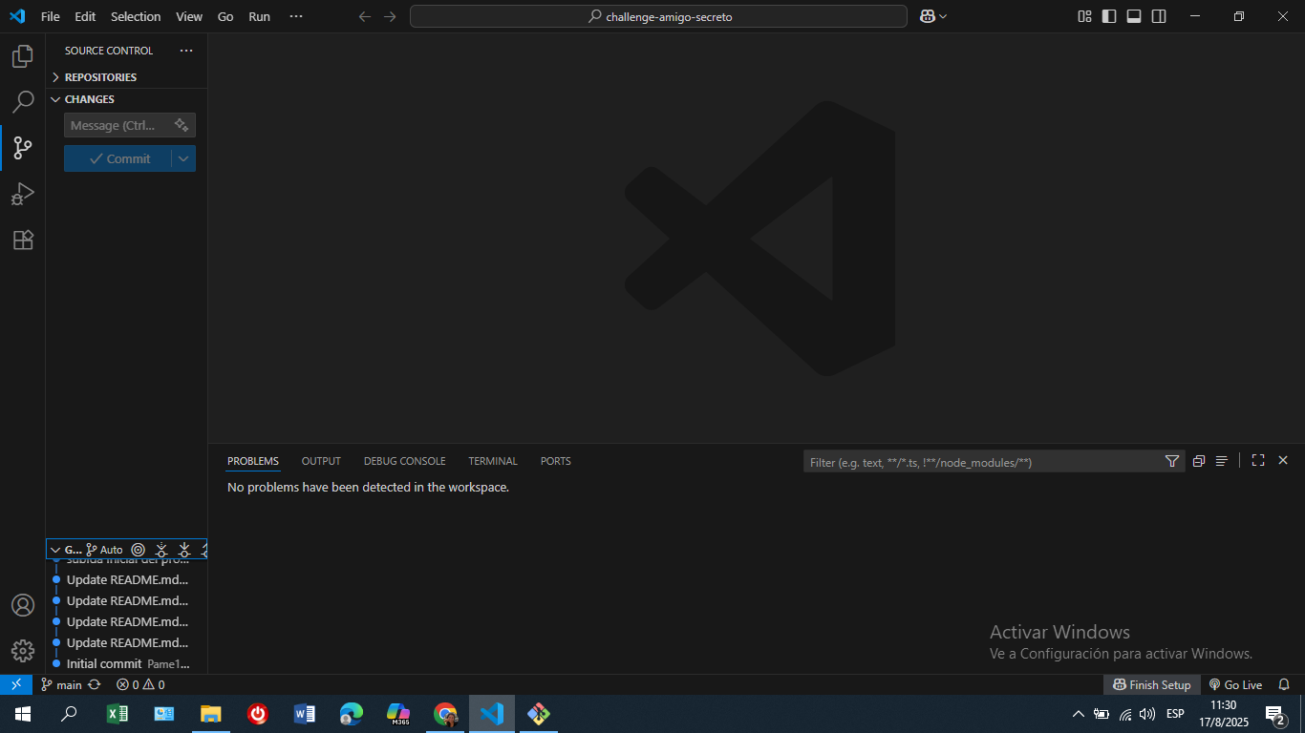Open the Manage gear menu
The width and height of the screenshot is (1305, 733).
click(x=23, y=651)
